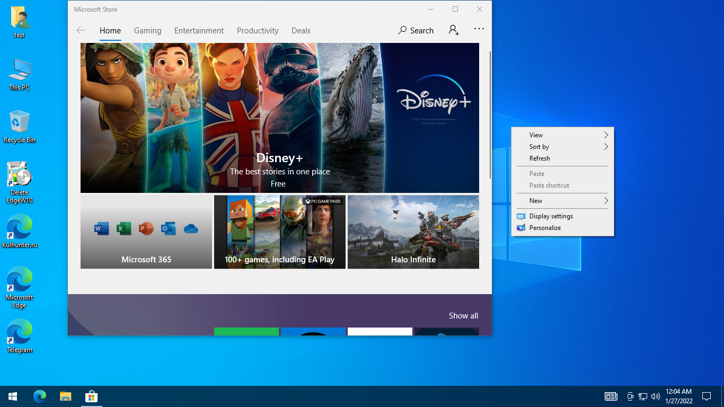Click the Display settings monitor icon
The image size is (724, 407).
pos(521,216)
